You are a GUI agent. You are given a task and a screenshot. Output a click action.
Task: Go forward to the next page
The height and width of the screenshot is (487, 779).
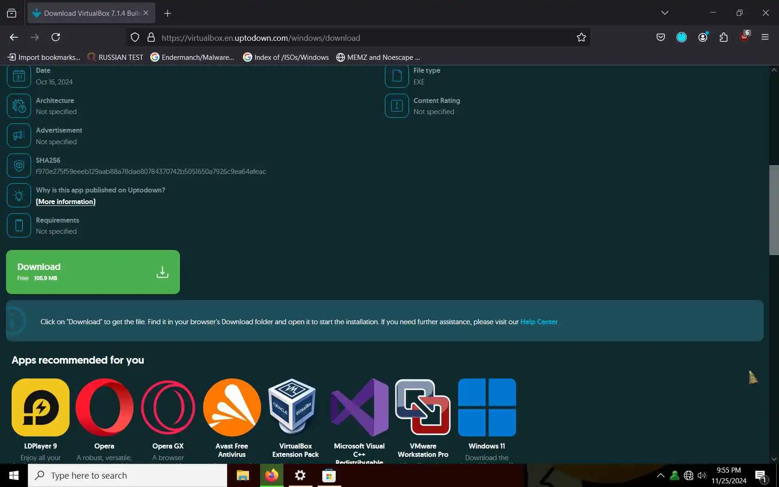(35, 38)
